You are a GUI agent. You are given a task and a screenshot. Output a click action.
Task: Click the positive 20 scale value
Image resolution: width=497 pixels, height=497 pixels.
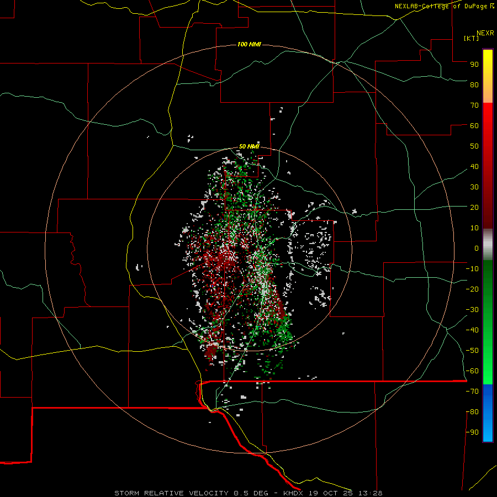click(x=474, y=208)
